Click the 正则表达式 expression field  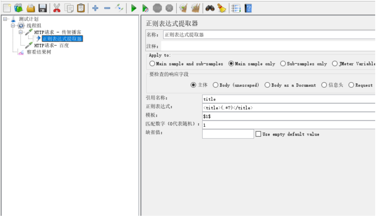pos(289,108)
